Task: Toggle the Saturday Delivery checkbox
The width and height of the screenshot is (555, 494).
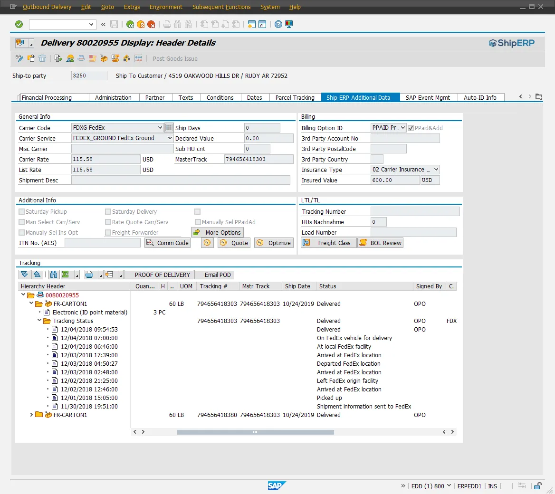Action: [108, 212]
